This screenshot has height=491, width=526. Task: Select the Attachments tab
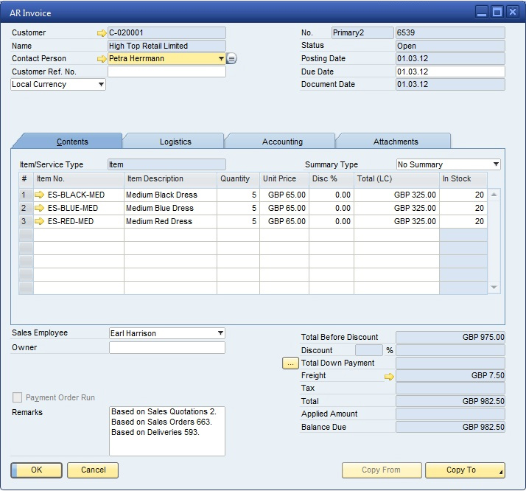coord(396,142)
